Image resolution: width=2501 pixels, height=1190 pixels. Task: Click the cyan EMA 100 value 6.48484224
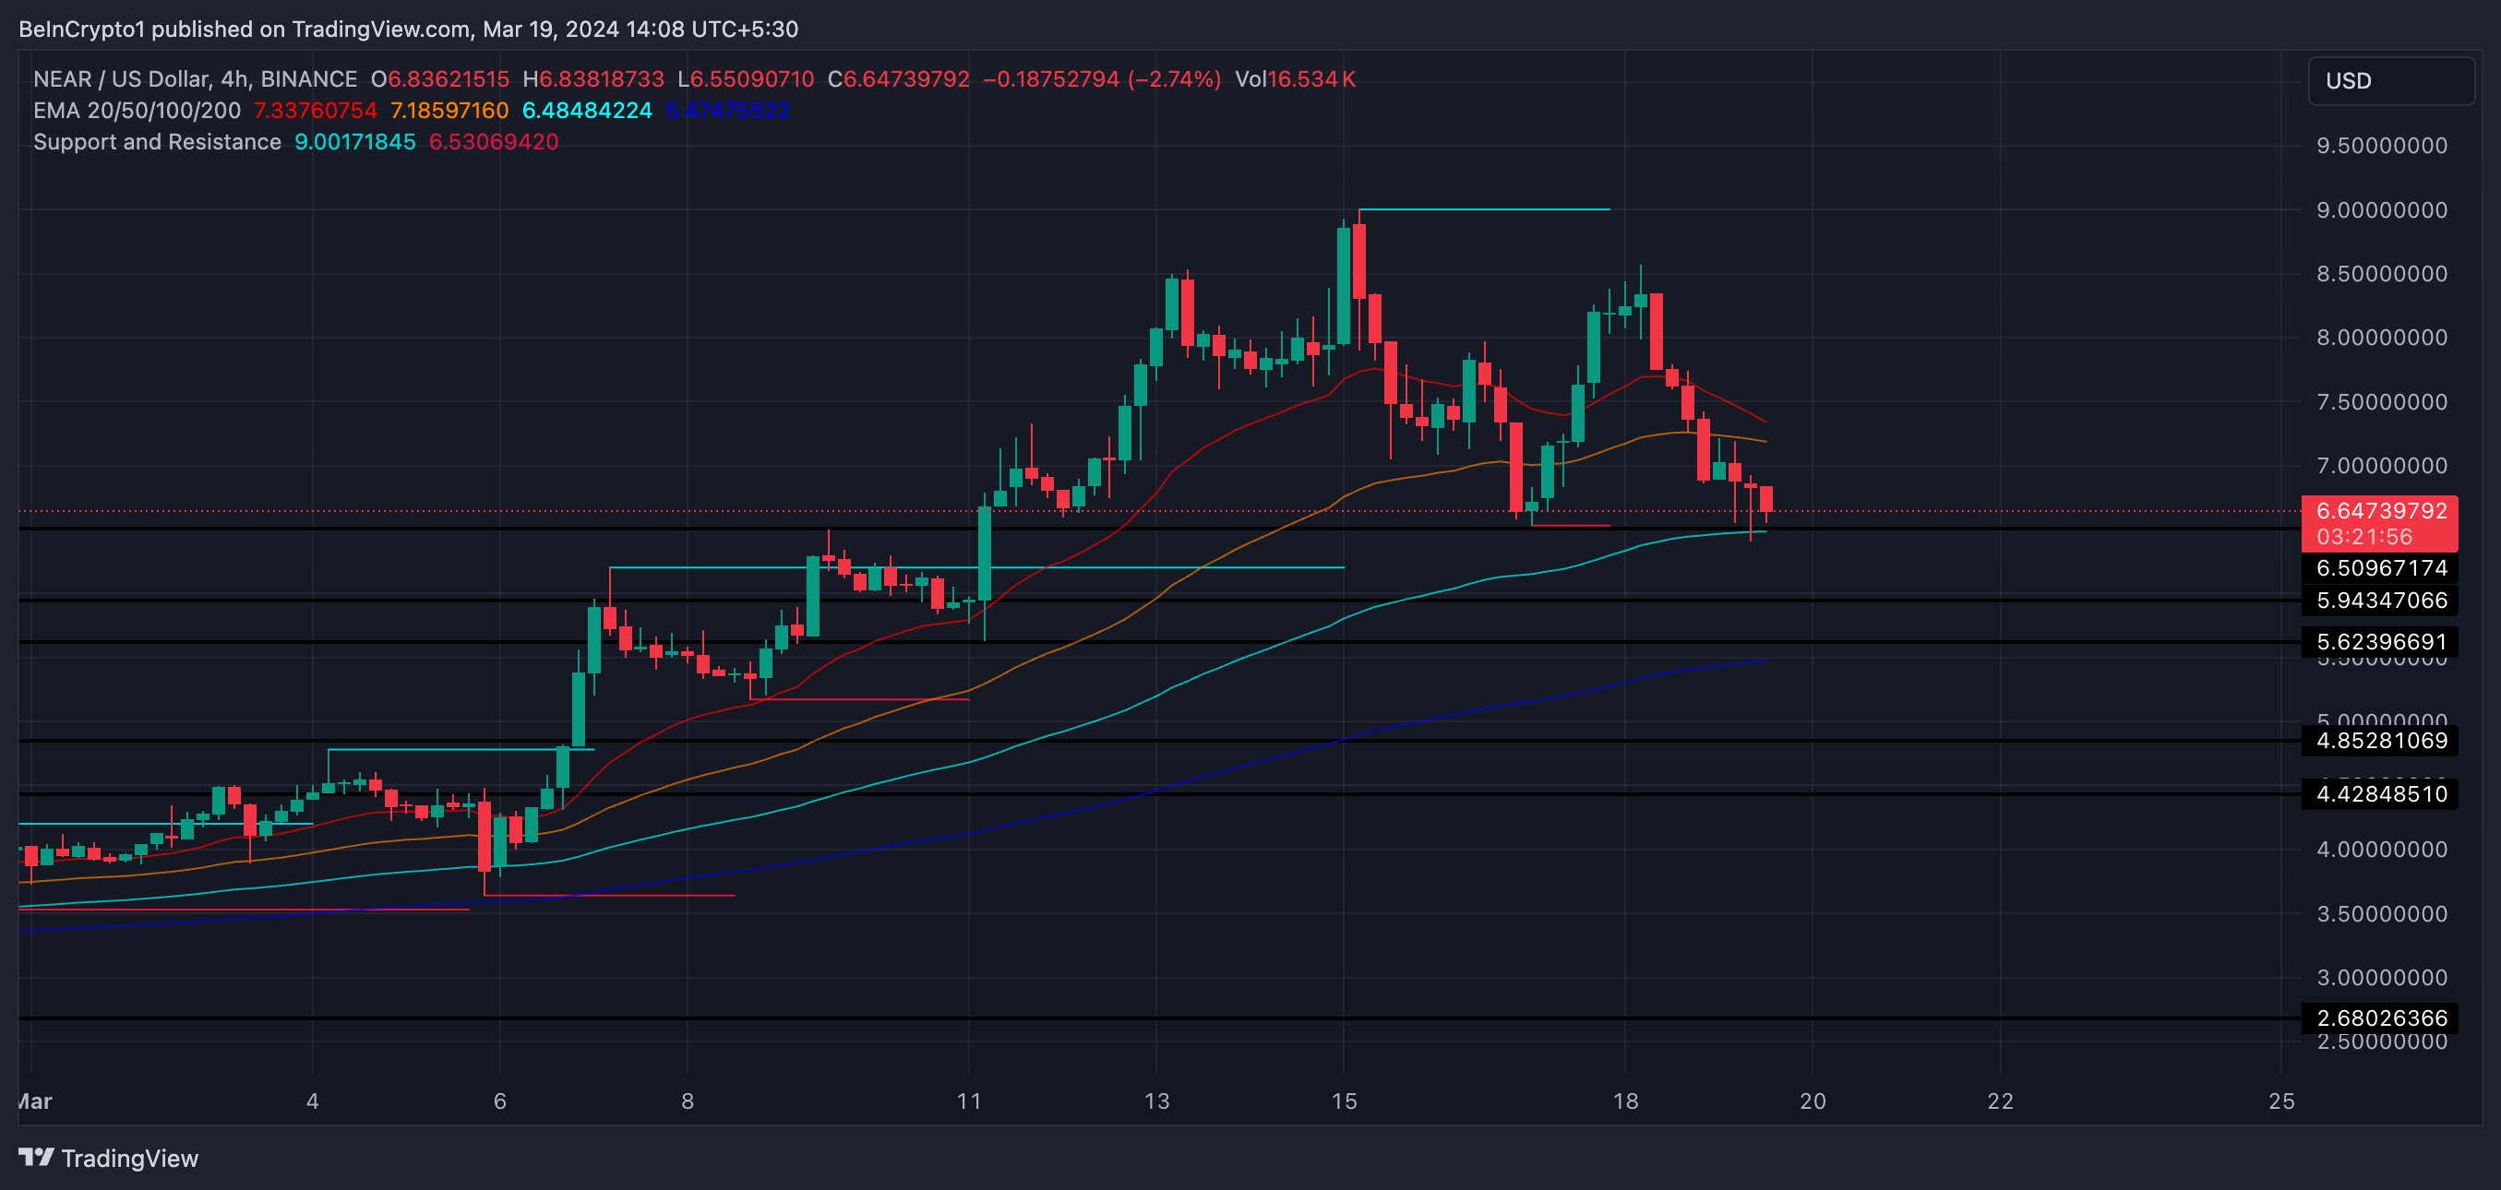pyautogui.click(x=586, y=111)
